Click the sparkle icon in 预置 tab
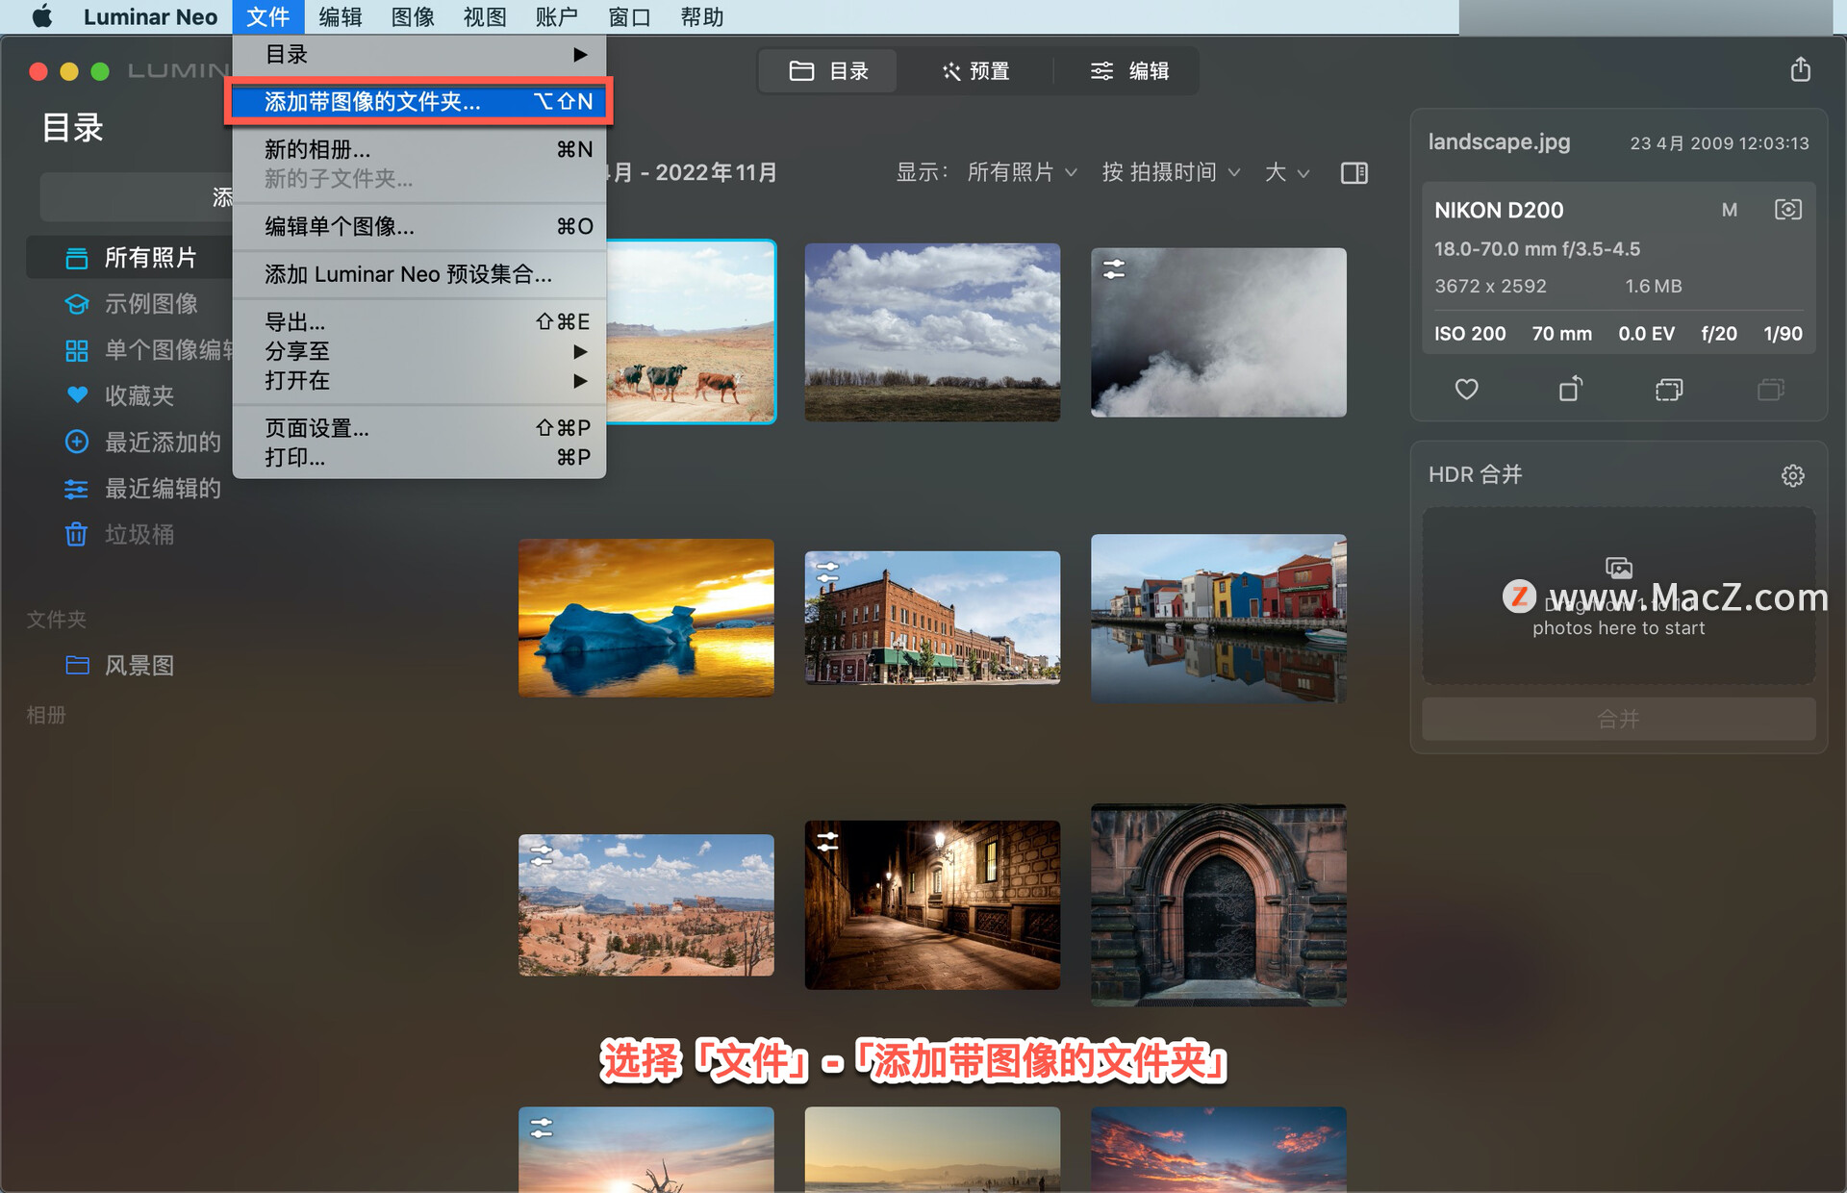 [x=951, y=70]
